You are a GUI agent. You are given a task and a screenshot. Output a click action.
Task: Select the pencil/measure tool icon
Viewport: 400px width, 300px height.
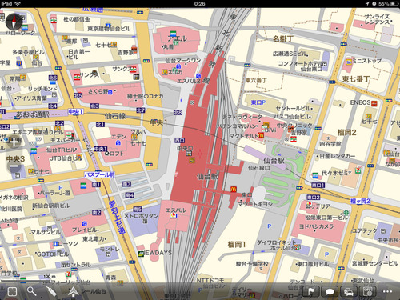coord(52,291)
